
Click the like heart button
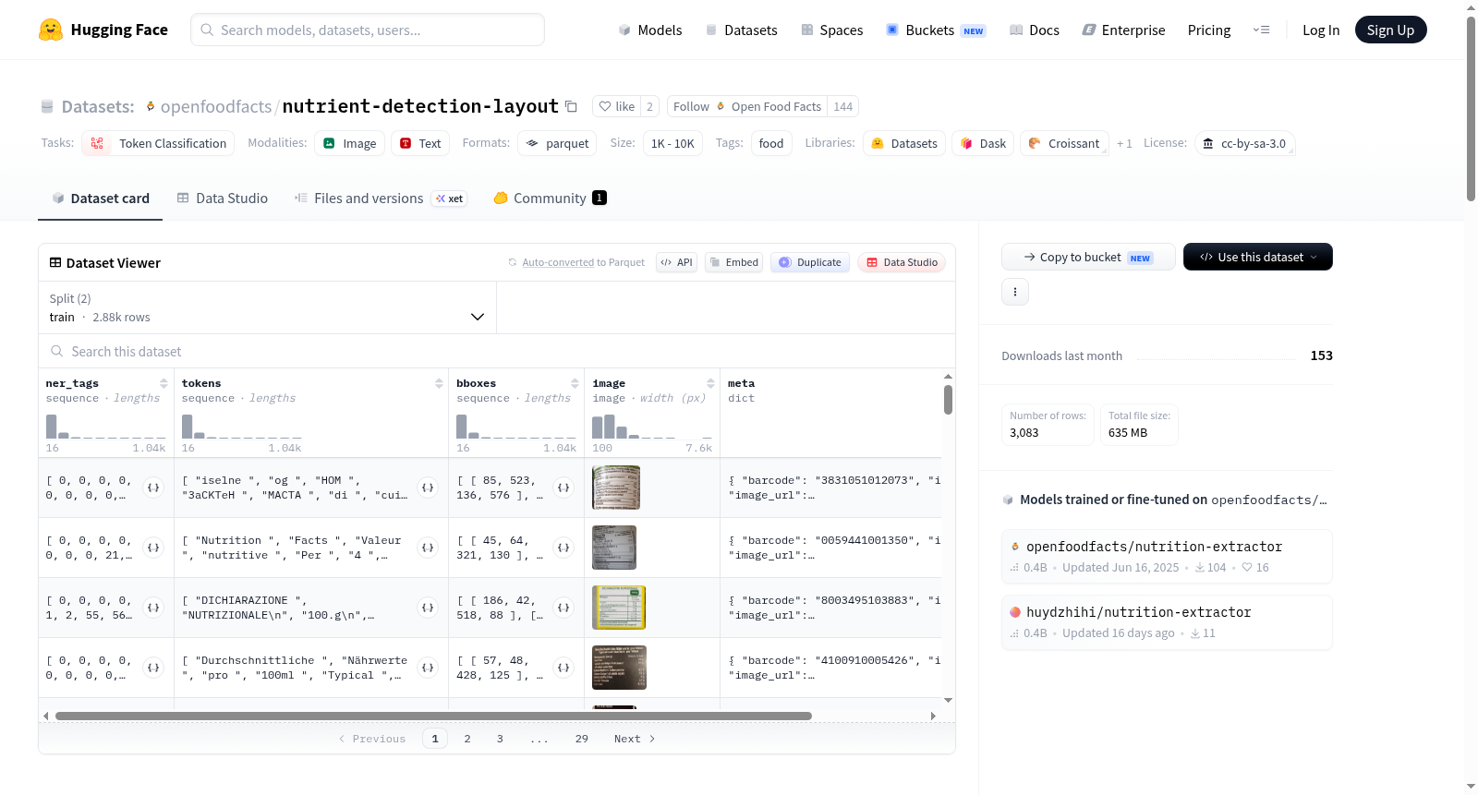tap(617, 106)
